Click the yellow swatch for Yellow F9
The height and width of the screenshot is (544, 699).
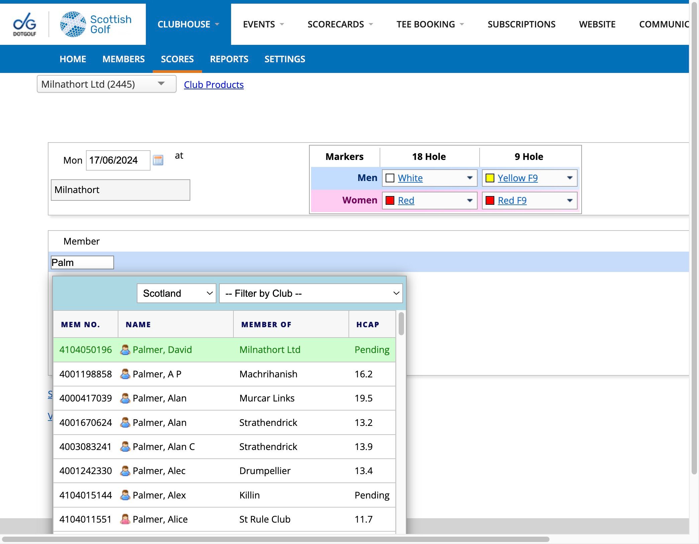[x=490, y=178]
